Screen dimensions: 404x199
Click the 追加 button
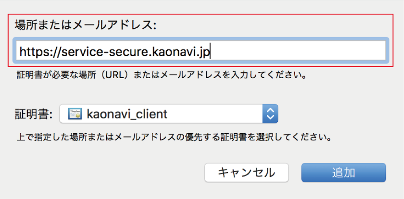point(343,173)
